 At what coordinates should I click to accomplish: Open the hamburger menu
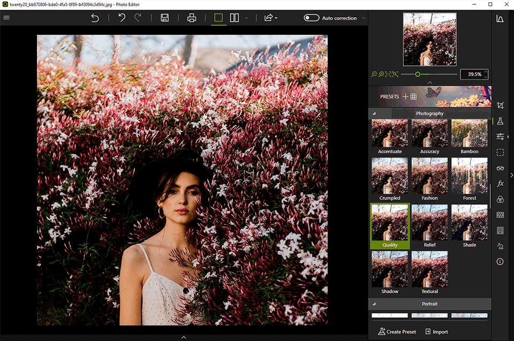click(x=6, y=18)
